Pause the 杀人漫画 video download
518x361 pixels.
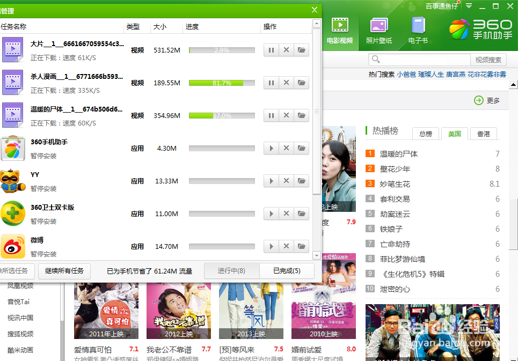pos(271,83)
